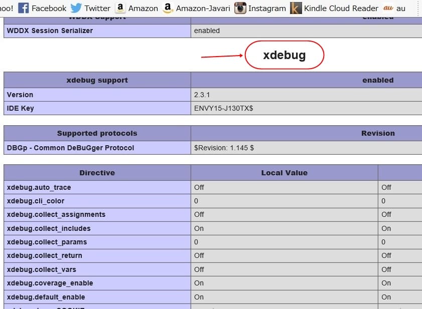Screen dimensions: 422x309
Task: Click the circled xdebug section heading
Action: [284, 56]
